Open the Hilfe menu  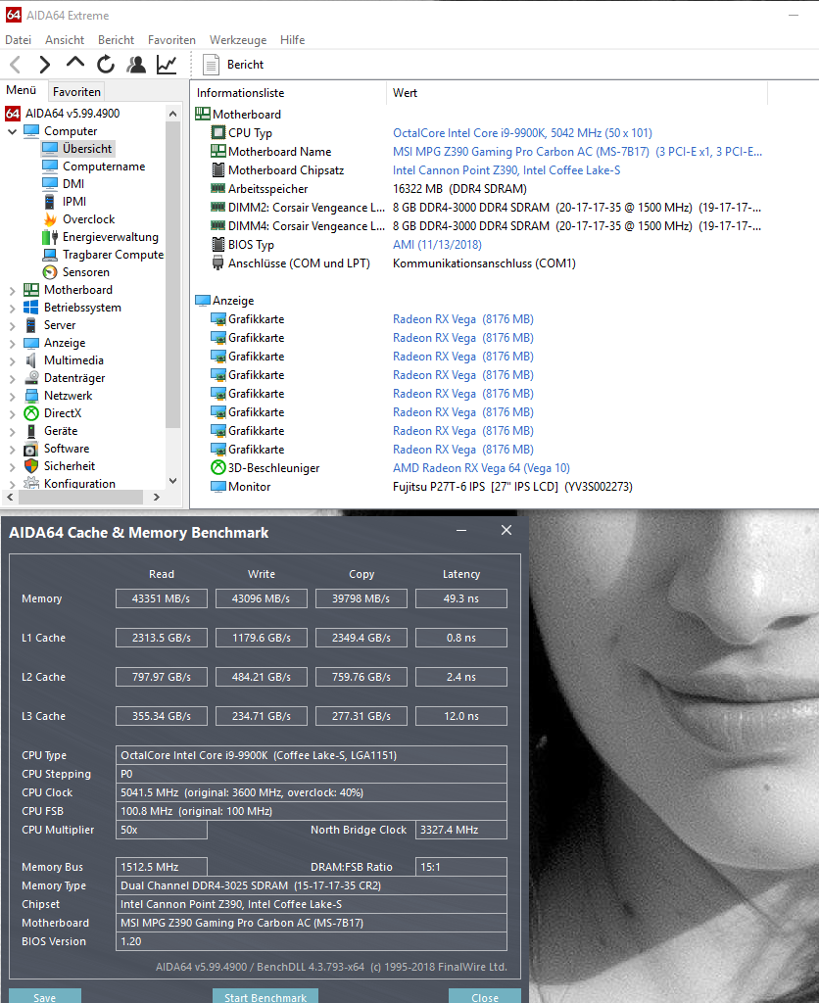292,39
